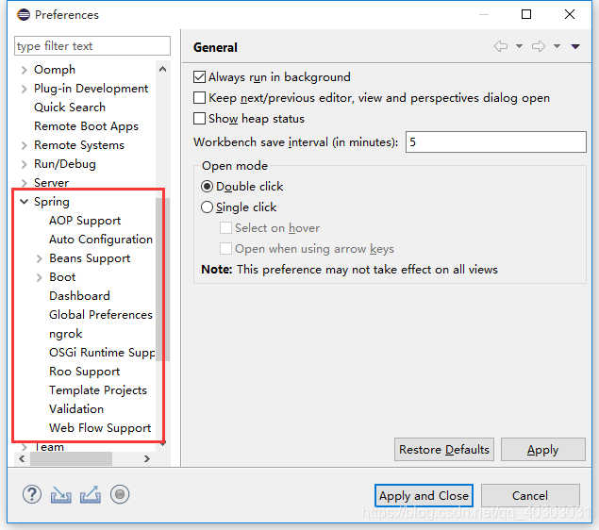This screenshot has width=599, height=530.
Task: Select Quick Search preferences
Action: [70, 108]
